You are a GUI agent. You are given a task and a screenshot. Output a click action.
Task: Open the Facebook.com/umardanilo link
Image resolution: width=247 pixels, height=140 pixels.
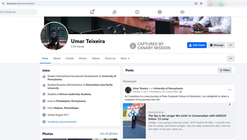(62, 122)
